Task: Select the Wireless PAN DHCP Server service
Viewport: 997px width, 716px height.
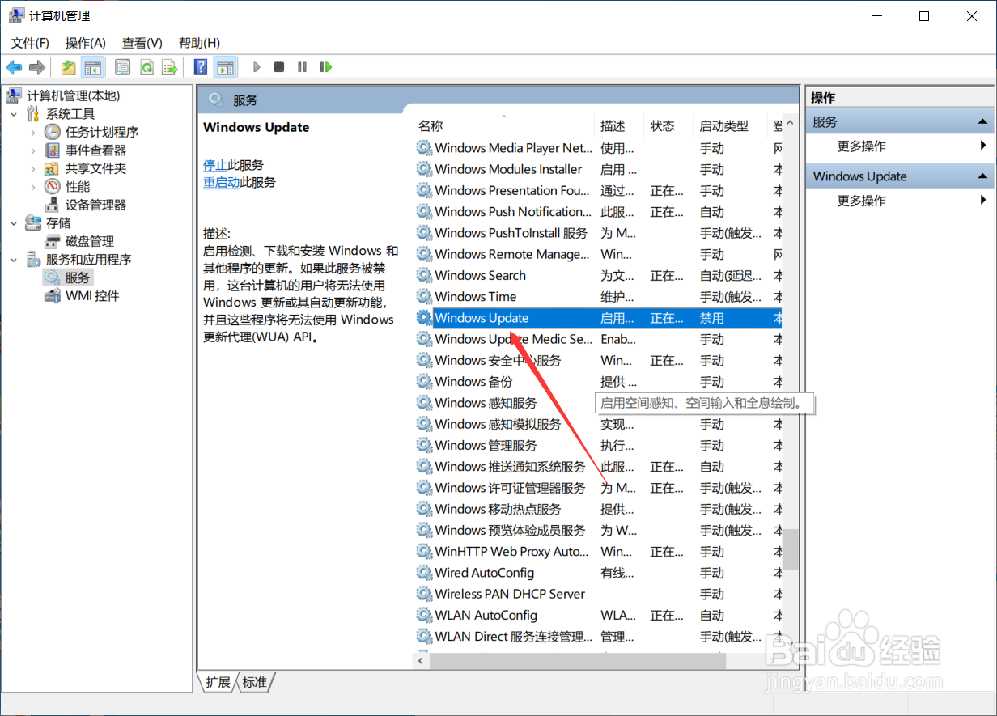Action: tap(597, 594)
